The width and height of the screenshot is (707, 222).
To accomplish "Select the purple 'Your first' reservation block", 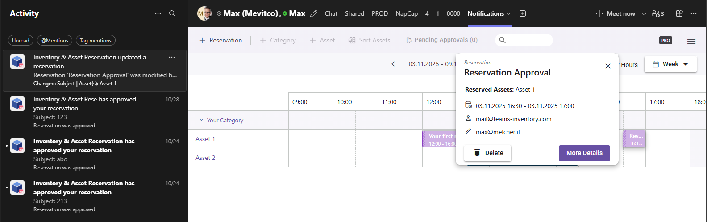I will 439,139.
